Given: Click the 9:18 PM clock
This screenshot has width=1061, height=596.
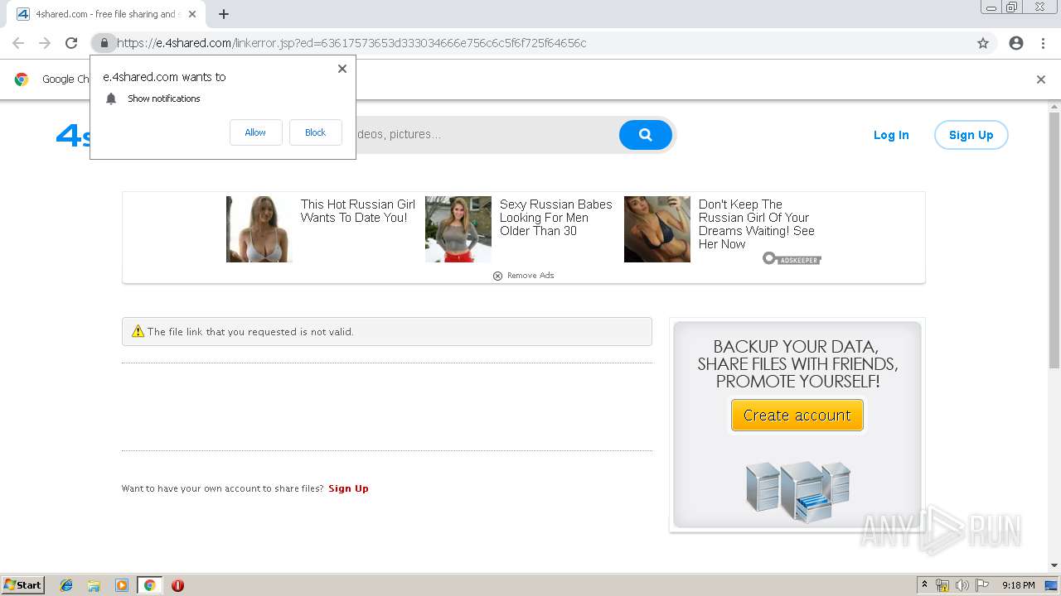Looking at the screenshot, I should click(x=1018, y=585).
